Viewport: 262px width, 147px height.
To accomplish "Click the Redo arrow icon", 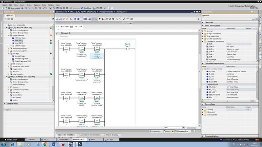I will point(45,8).
